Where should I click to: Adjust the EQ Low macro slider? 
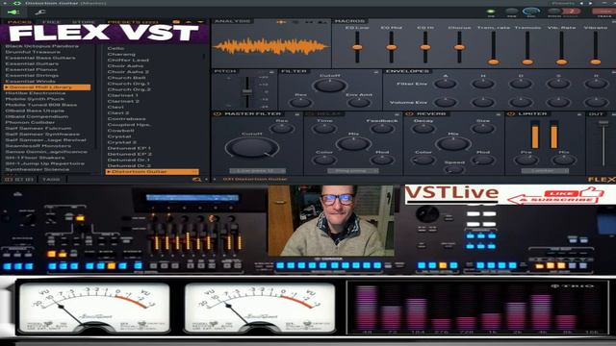[x=357, y=47]
